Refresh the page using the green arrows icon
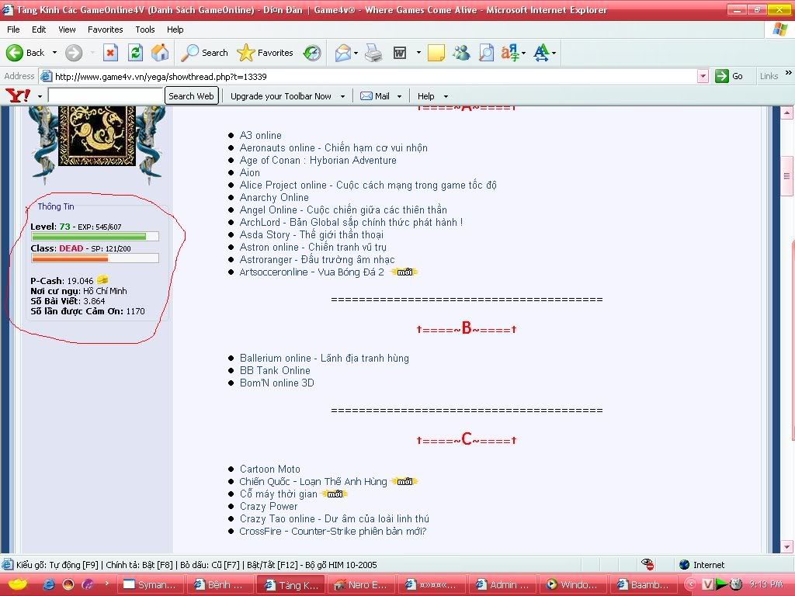 coord(135,53)
